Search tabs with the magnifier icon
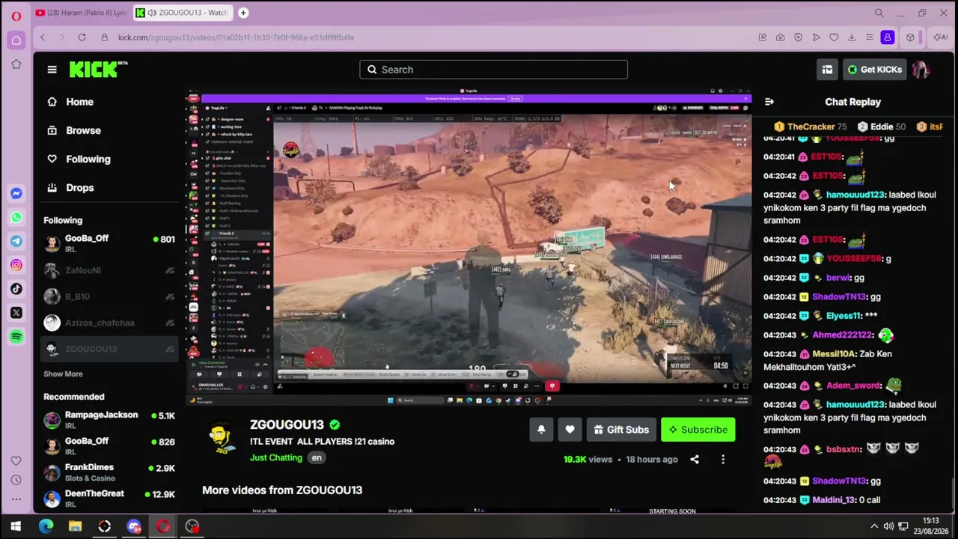The image size is (958, 539). (879, 13)
